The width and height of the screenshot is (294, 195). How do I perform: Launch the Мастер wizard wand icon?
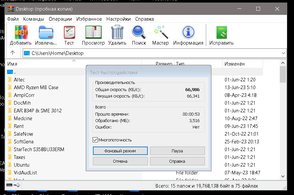[161, 32]
